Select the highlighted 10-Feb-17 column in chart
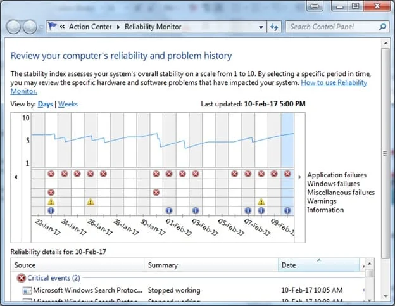 287,164
